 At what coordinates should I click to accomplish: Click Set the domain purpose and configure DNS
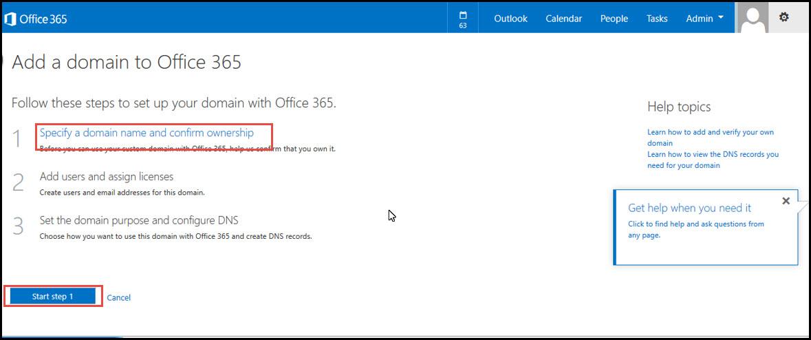click(x=139, y=220)
